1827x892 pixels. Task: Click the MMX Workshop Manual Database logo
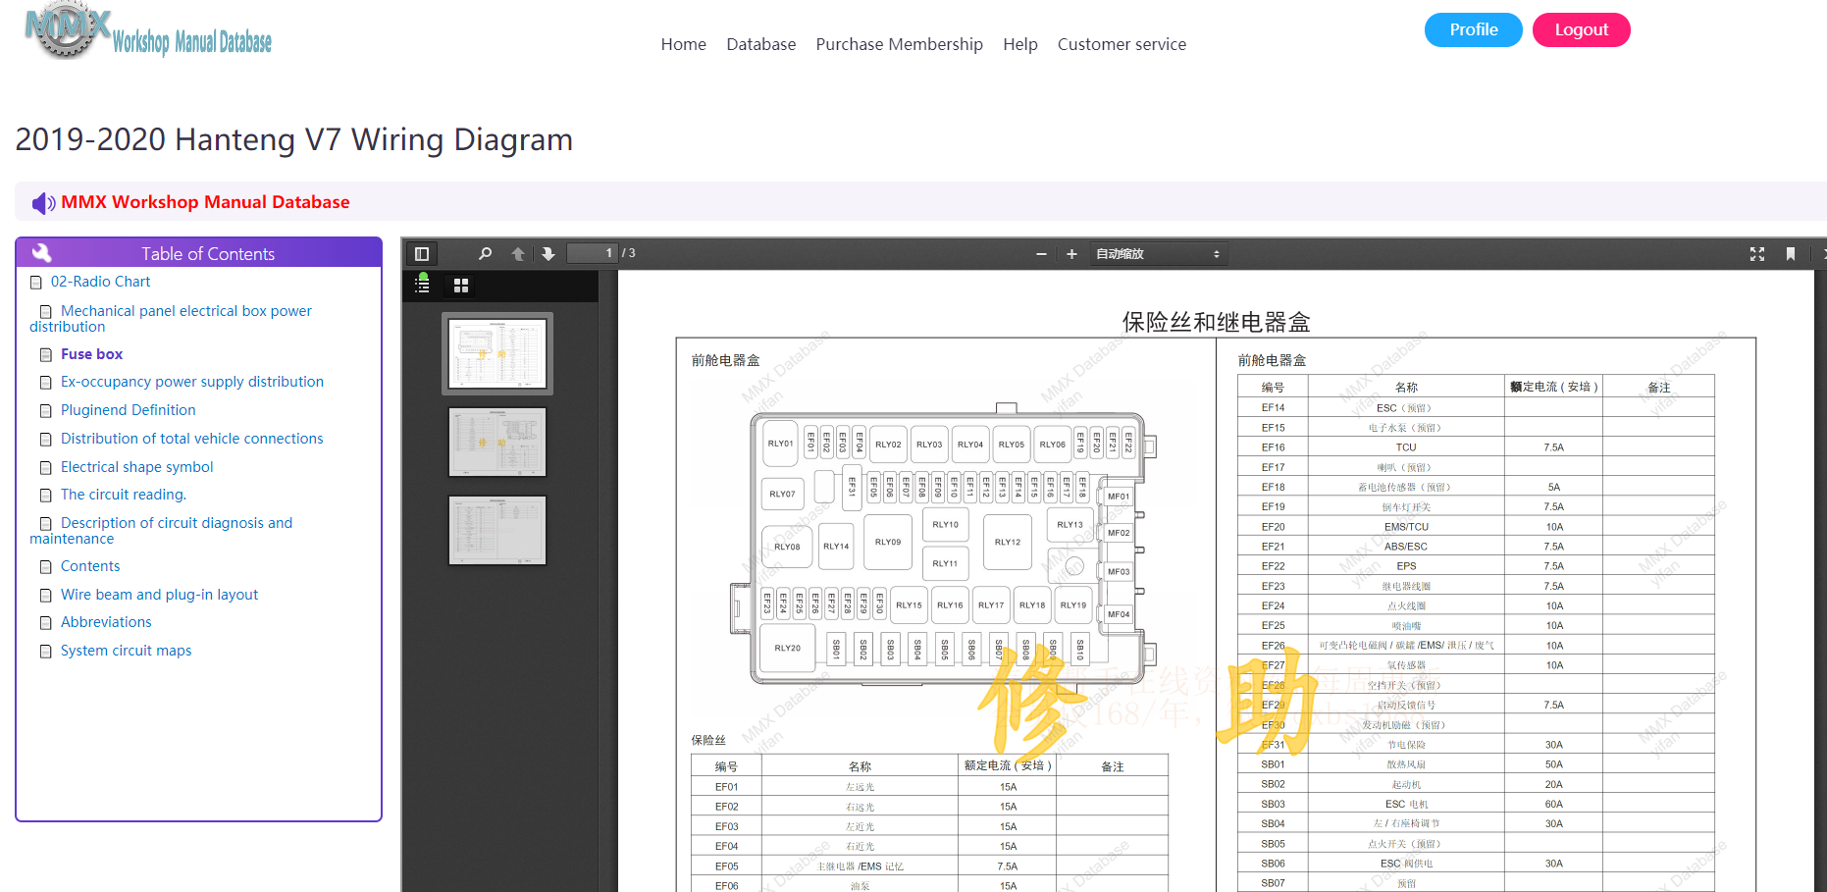(x=148, y=32)
